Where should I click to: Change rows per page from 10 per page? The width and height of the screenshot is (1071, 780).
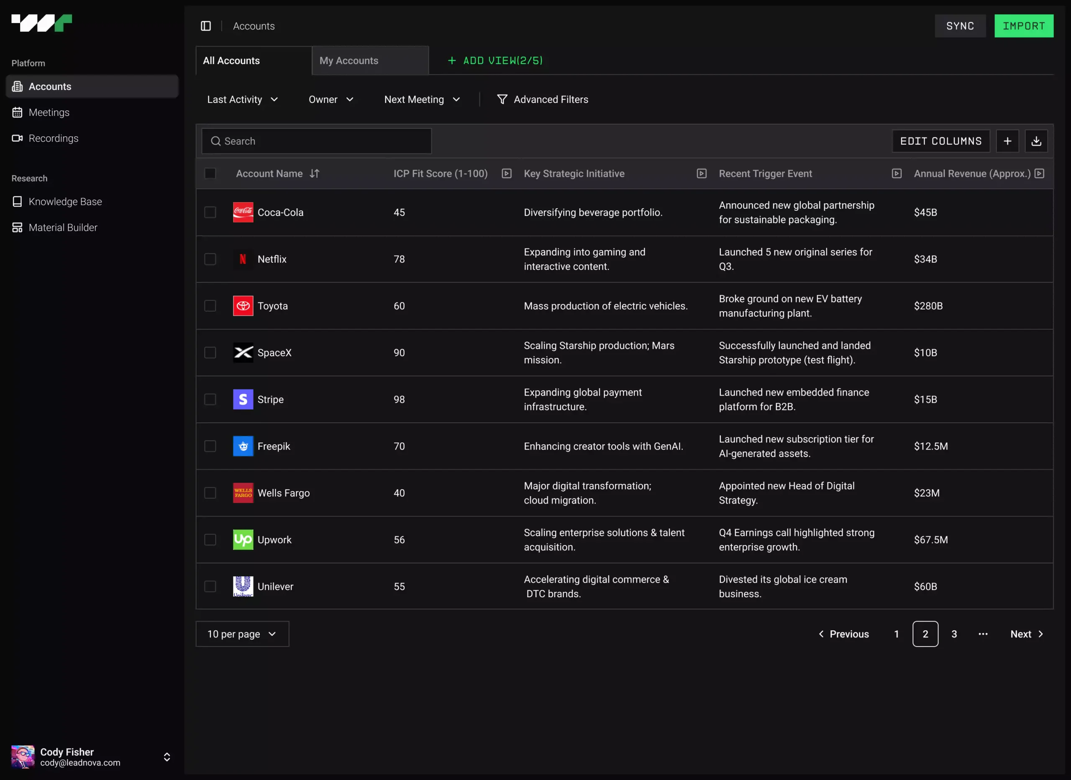(242, 634)
